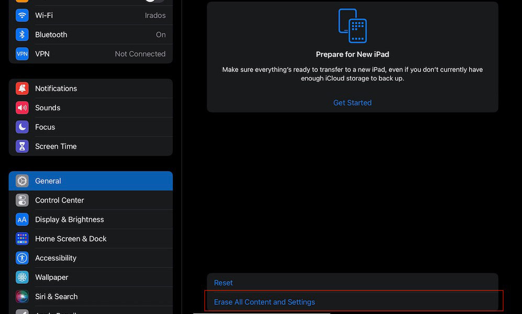Viewport: 522px width, 314px height.
Task: Tap the Wallpaper flower icon
Action: click(22, 277)
